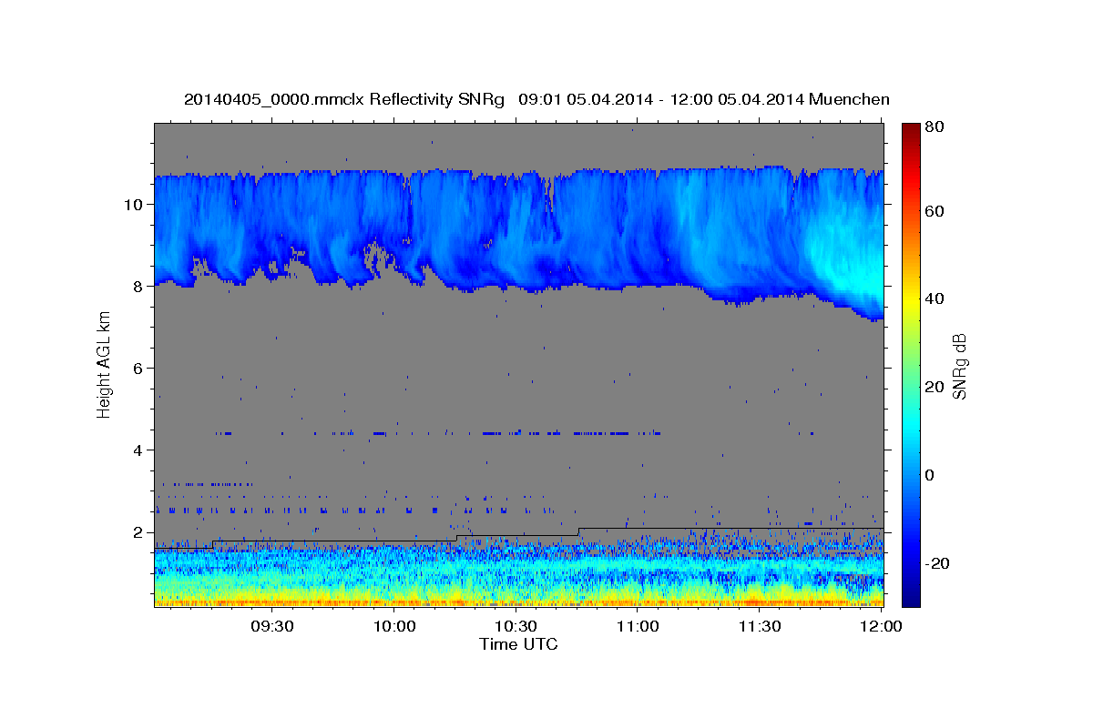Click the colorbar value 80
The height and width of the screenshot is (728, 1093).
point(936,126)
